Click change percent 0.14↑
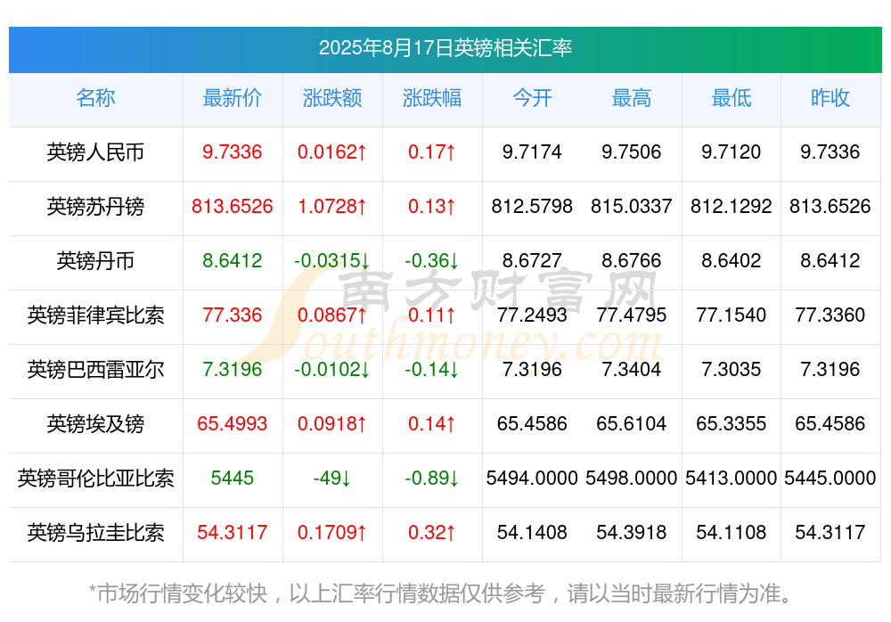Viewport: 891px width, 622px height. (x=432, y=423)
